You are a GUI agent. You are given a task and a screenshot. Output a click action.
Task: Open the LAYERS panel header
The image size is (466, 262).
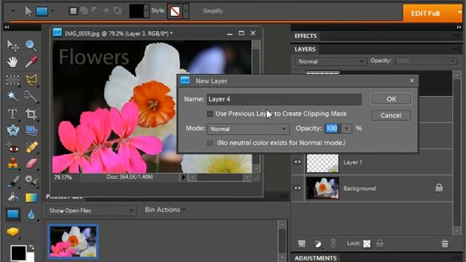305,49
